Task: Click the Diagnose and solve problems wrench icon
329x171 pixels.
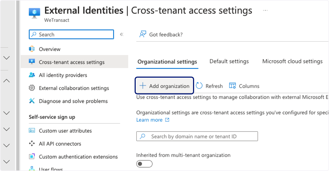Action: tap(32, 101)
